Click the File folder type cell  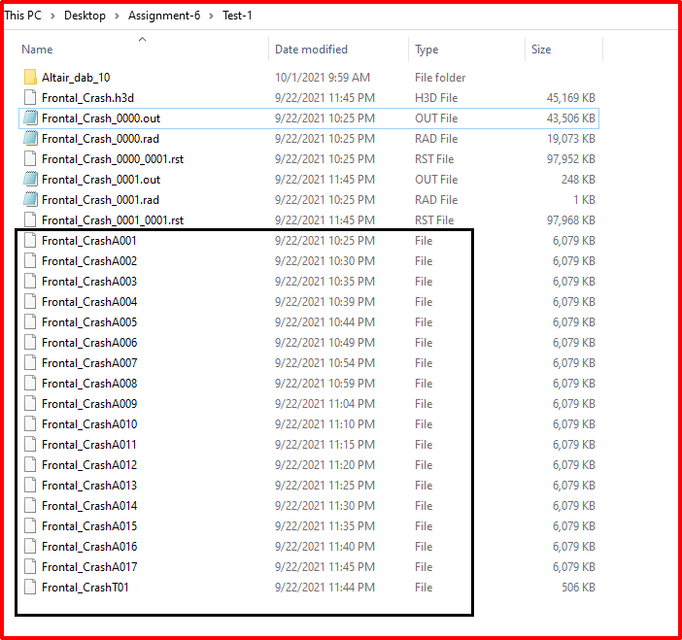pyautogui.click(x=440, y=78)
